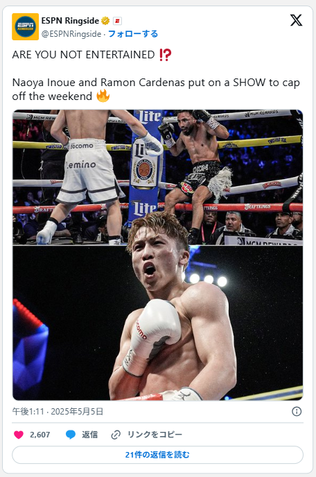Click the tweet text about Naoya Inoue
The width and height of the screenshot is (316, 477).
[156, 90]
